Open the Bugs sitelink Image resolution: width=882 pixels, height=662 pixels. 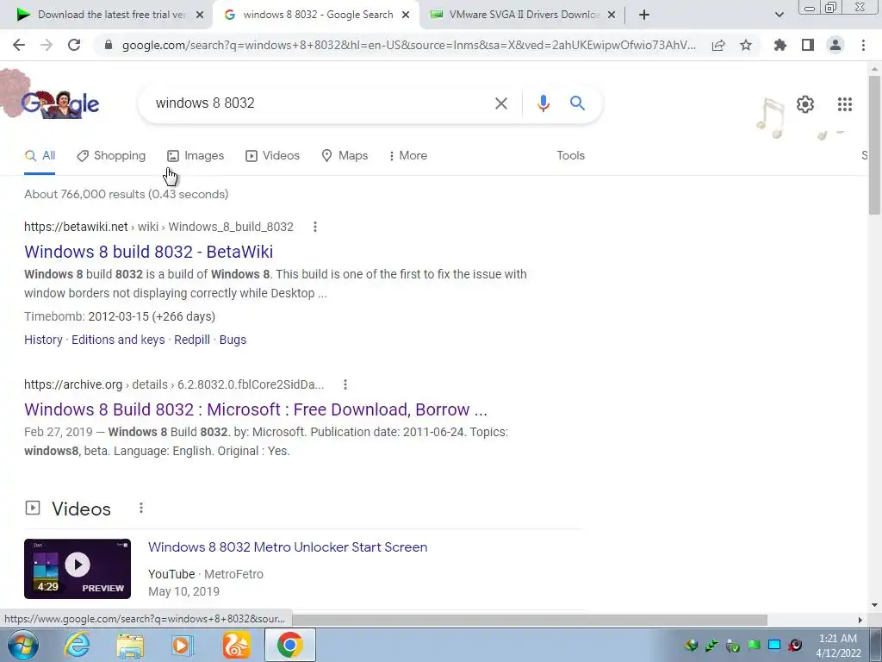(233, 340)
